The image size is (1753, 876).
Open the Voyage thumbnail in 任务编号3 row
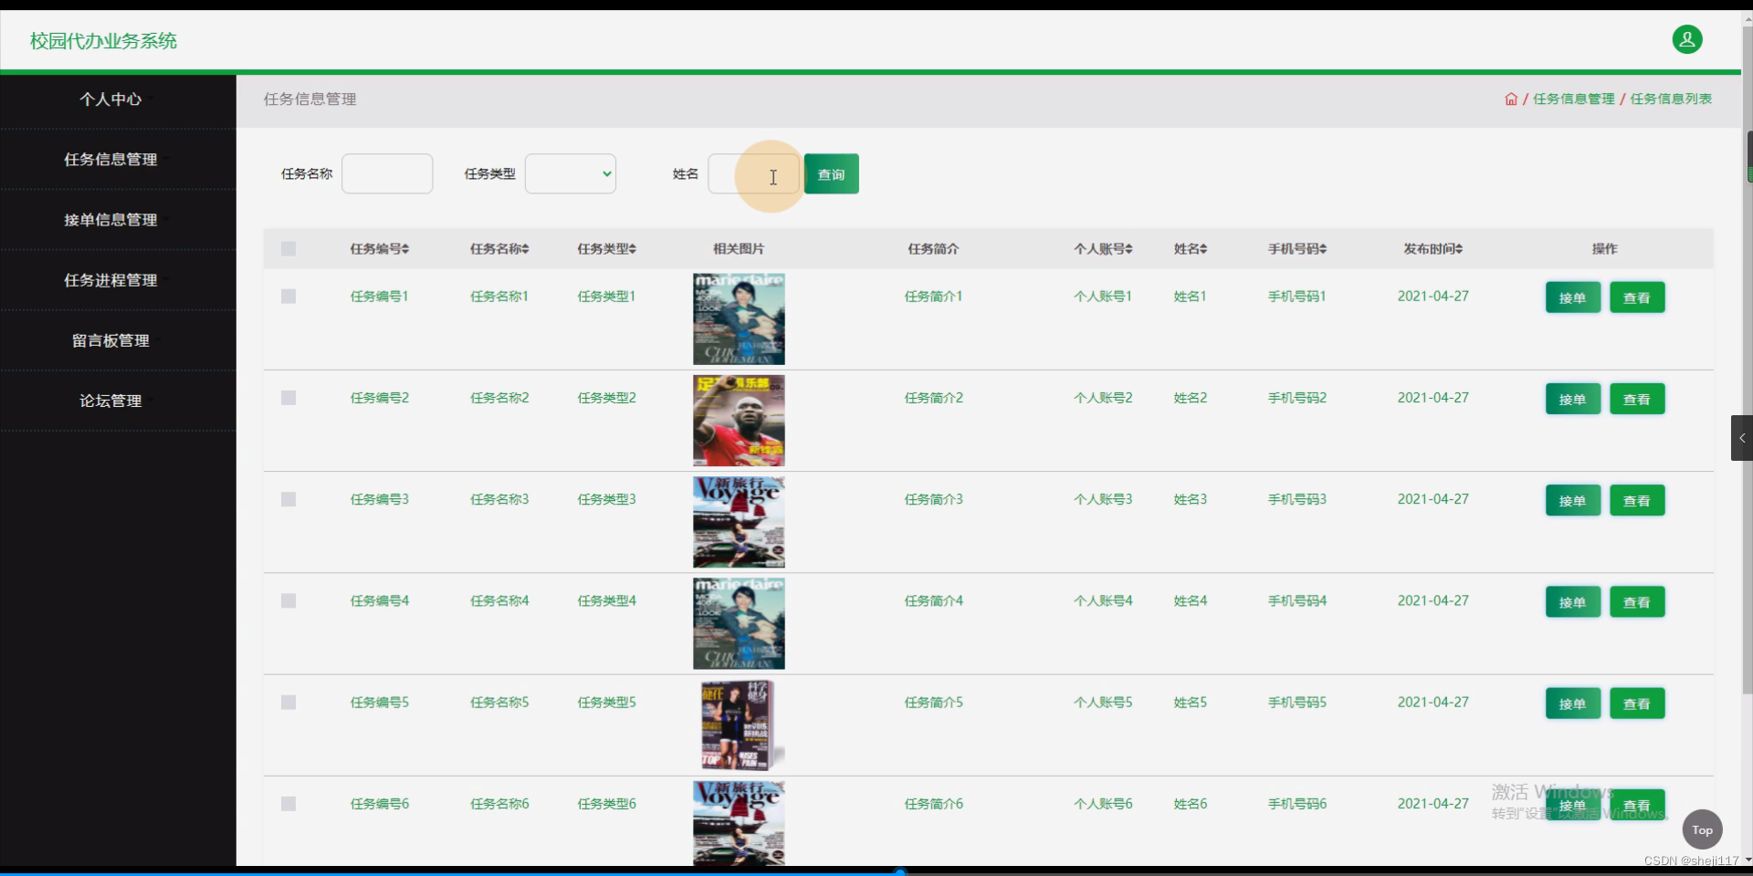click(x=739, y=522)
